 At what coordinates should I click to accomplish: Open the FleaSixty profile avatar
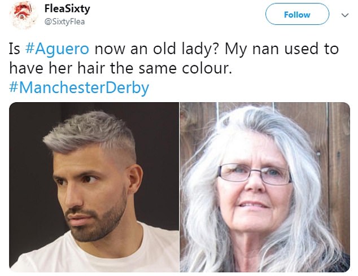23,15
